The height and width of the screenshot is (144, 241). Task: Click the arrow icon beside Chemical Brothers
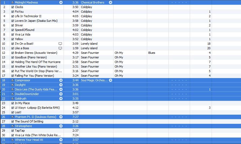[x=111, y=2]
